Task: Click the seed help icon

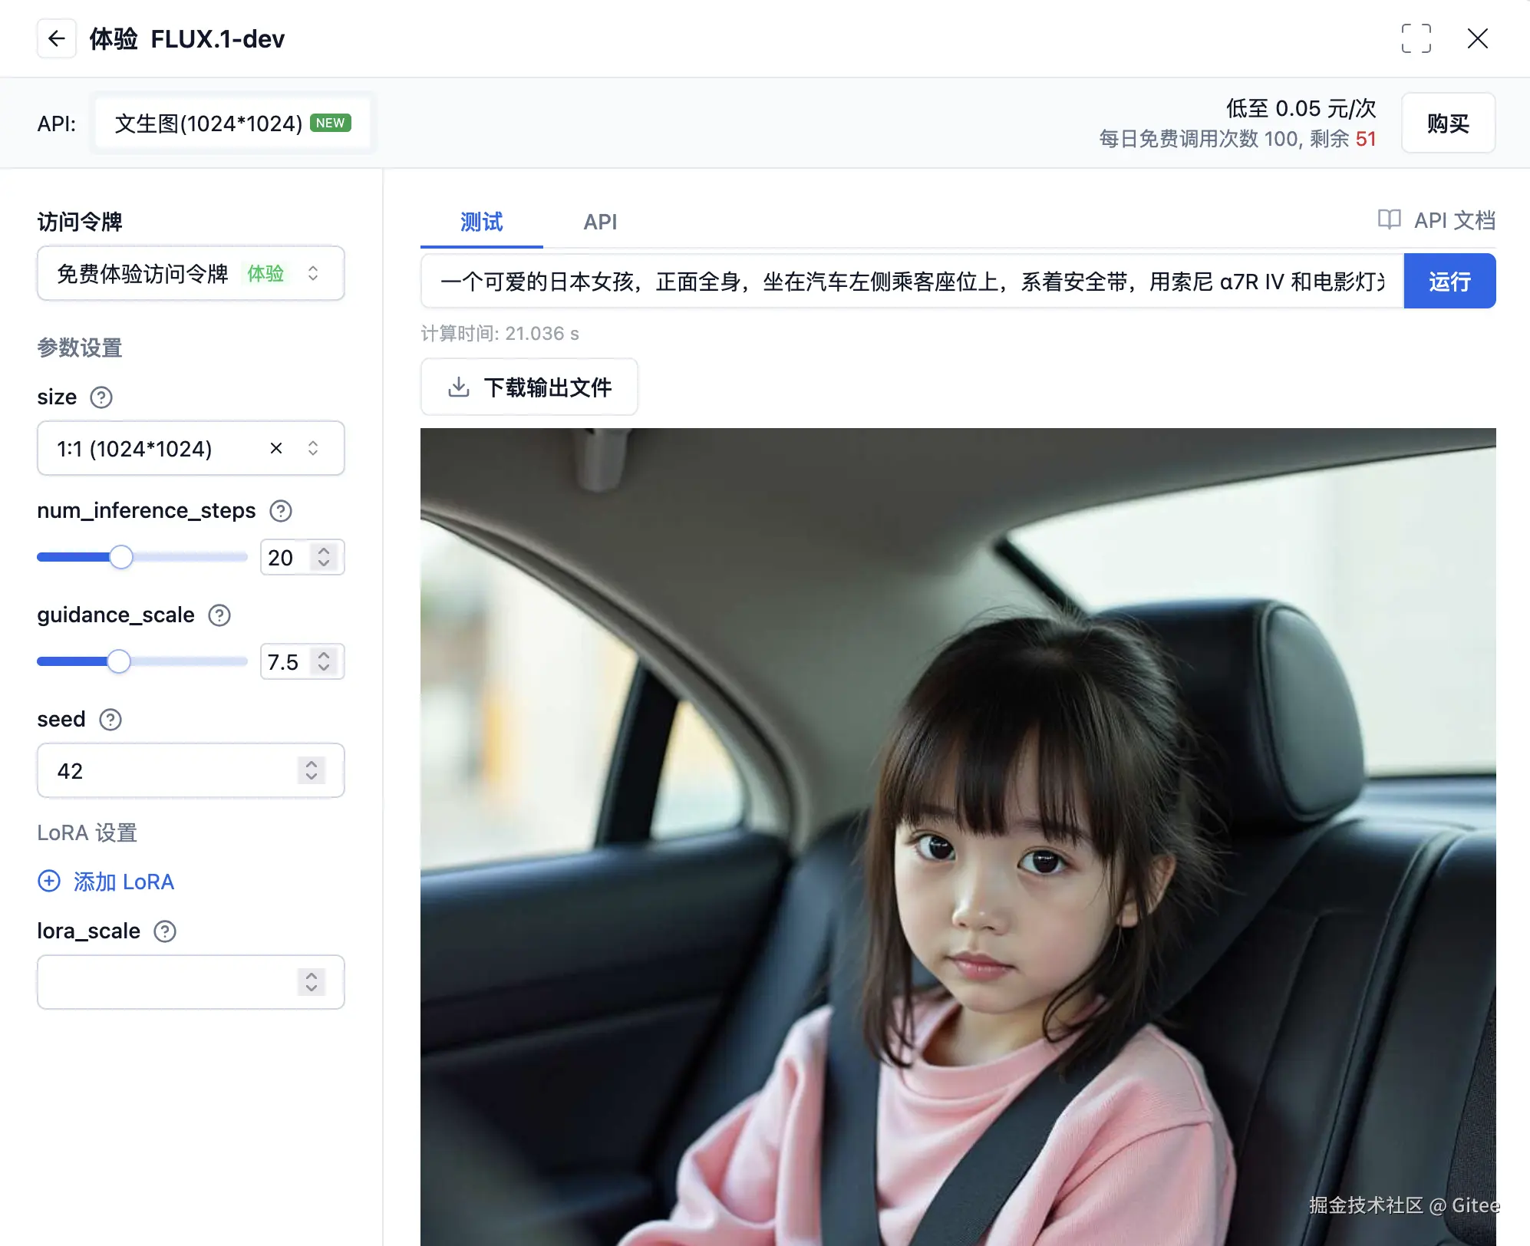Action: coord(110,720)
